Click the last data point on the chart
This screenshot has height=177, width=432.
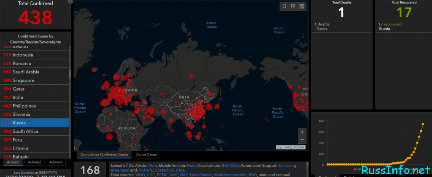[x=423, y=124]
